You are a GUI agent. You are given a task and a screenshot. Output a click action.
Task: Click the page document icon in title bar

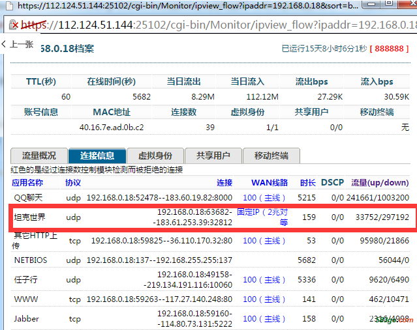(10, 5)
